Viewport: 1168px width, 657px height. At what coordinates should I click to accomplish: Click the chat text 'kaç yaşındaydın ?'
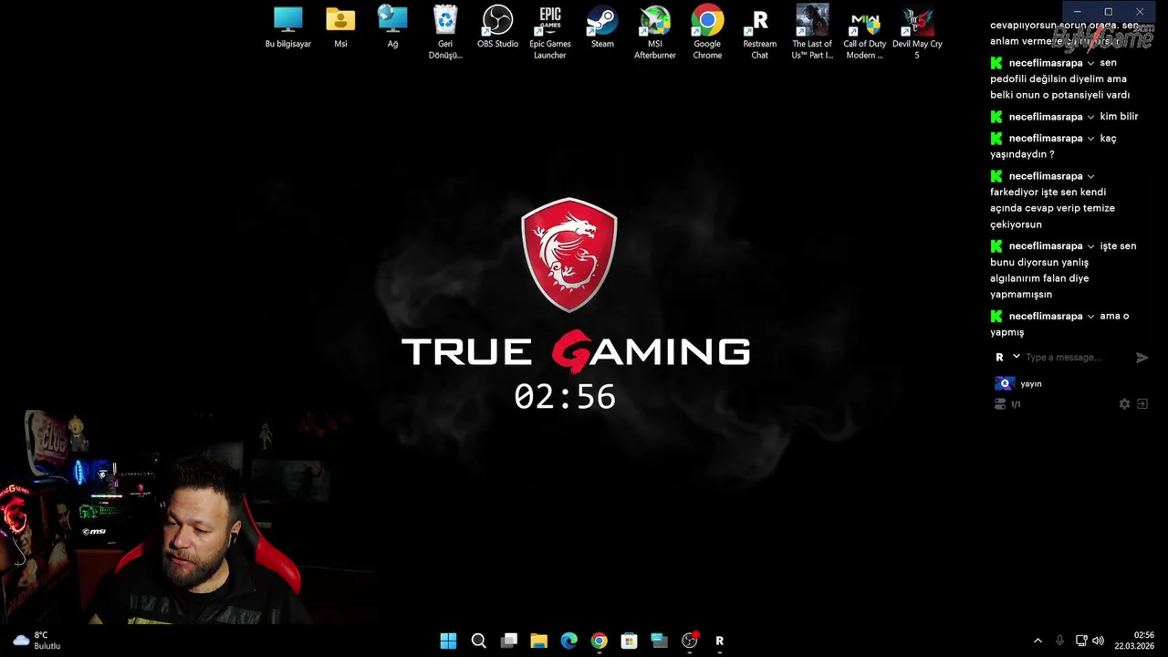click(x=1053, y=147)
